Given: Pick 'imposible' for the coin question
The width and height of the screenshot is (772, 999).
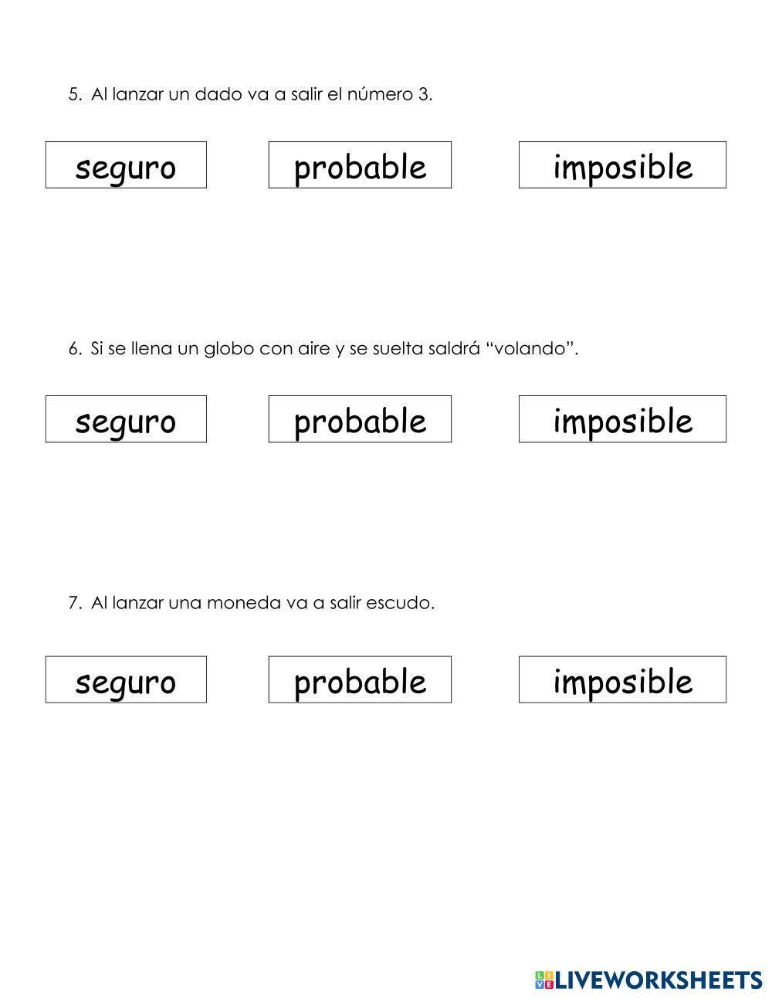Looking at the screenshot, I should [622, 680].
